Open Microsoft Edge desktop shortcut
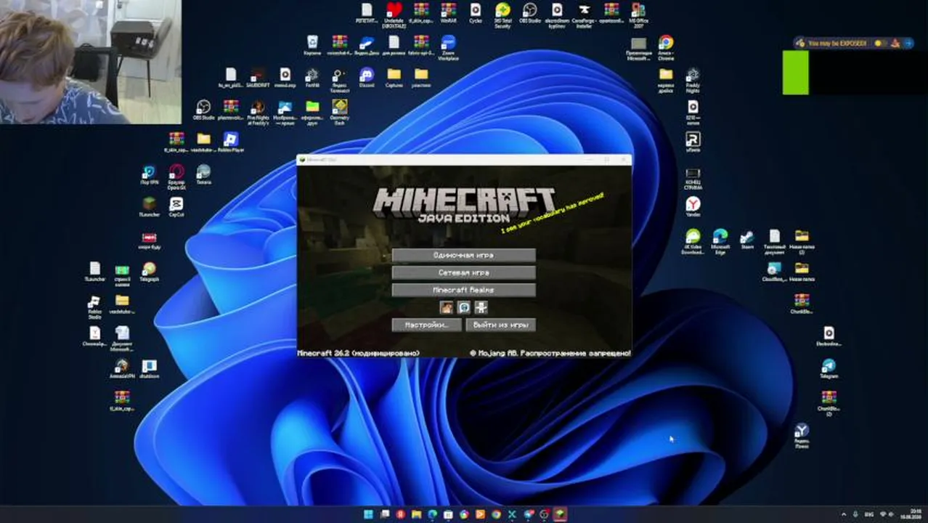The width and height of the screenshot is (928, 523). pyautogui.click(x=720, y=241)
